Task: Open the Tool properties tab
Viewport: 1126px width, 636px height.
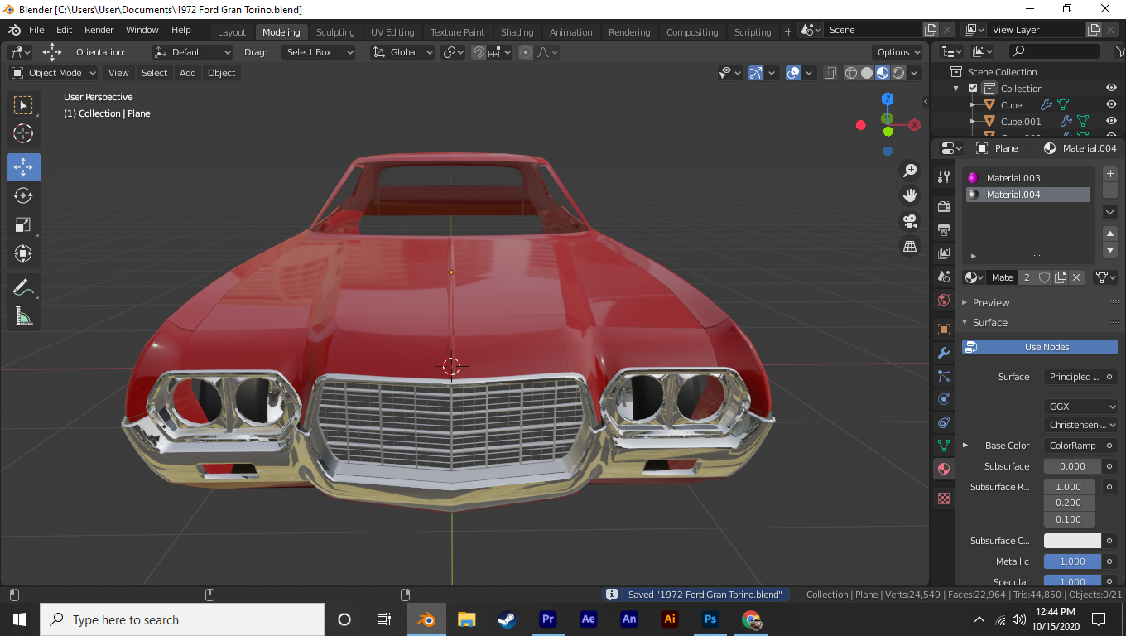Action: (x=943, y=177)
